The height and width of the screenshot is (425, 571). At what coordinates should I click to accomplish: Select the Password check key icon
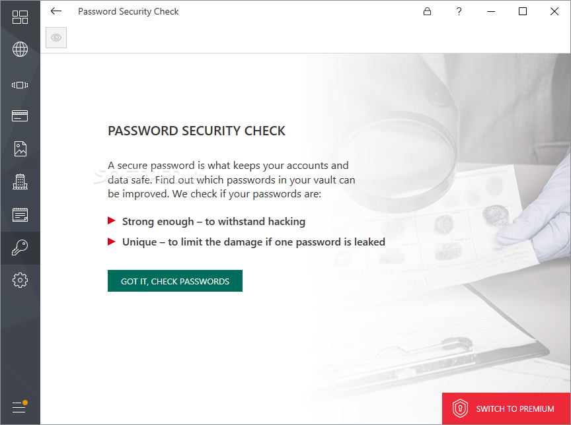(x=20, y=247)
